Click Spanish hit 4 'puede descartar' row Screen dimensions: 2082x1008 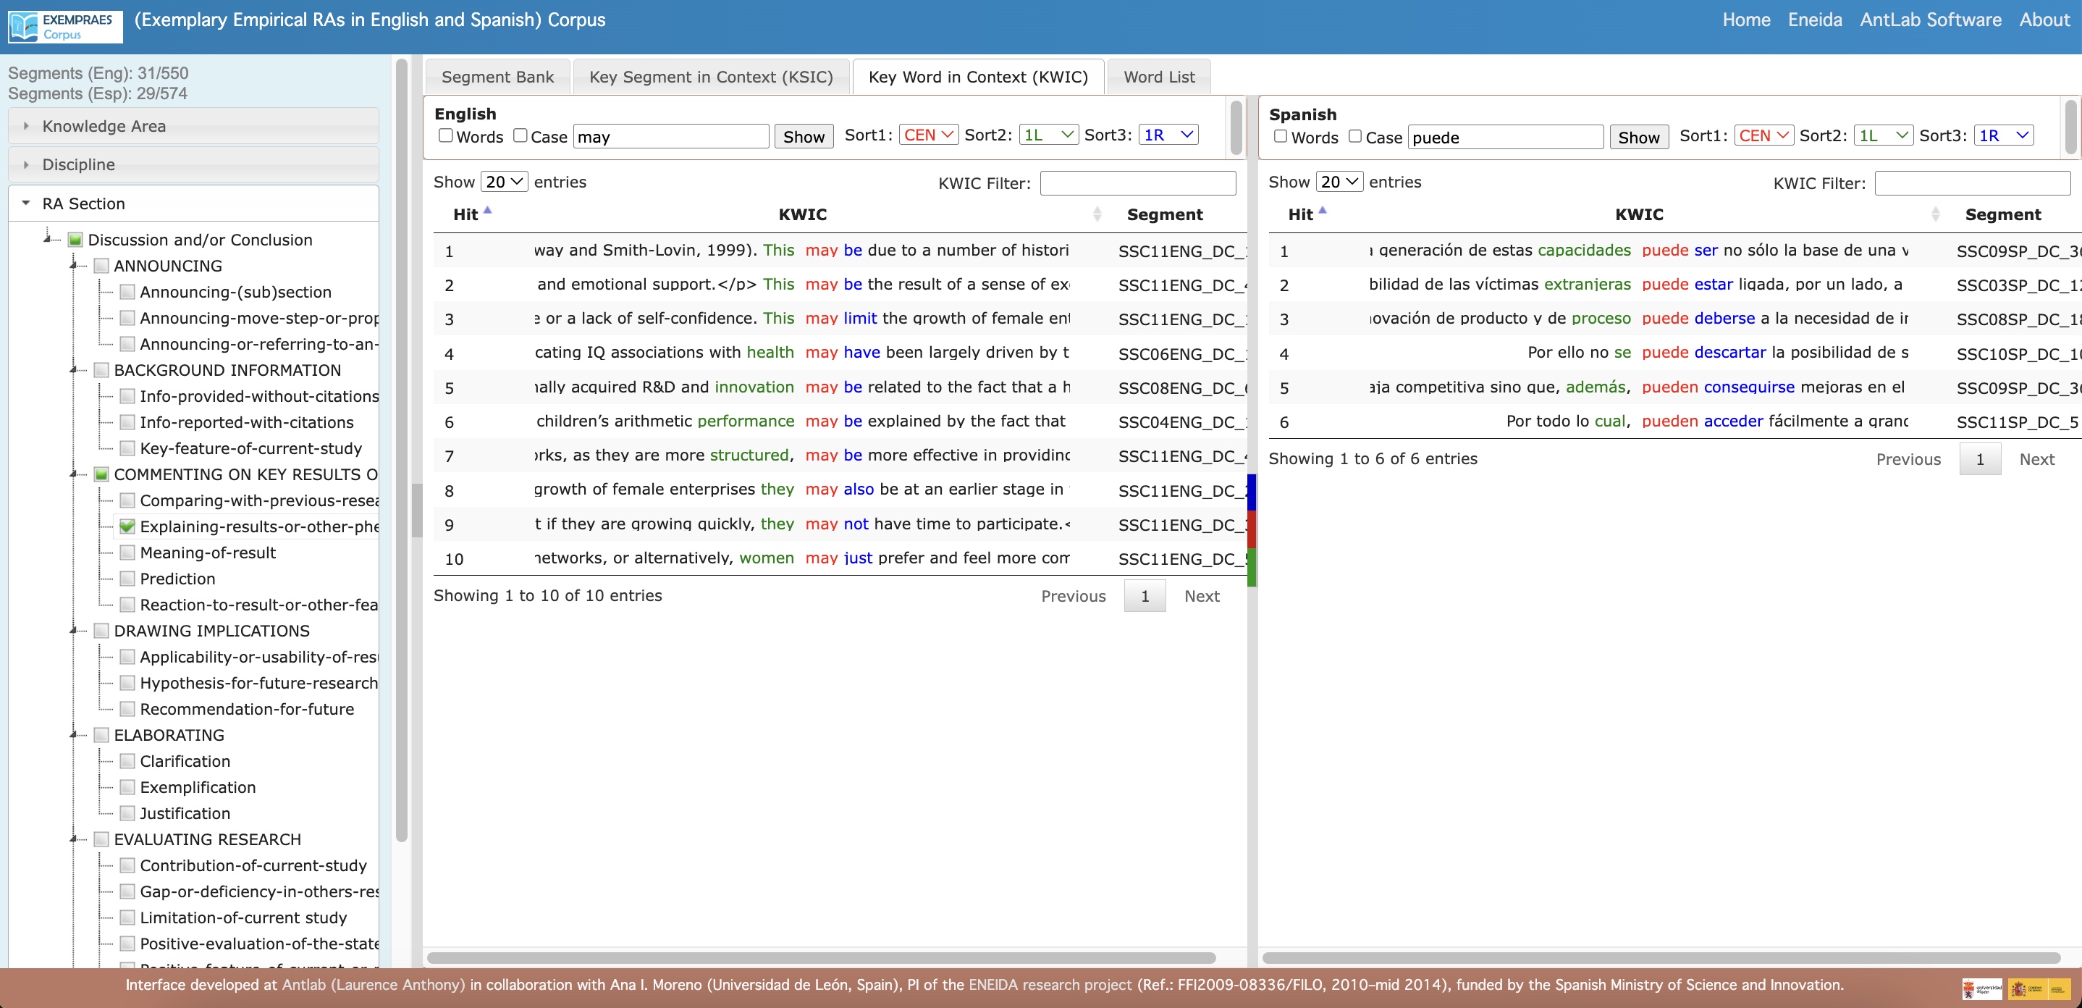tap(1674, 353)
